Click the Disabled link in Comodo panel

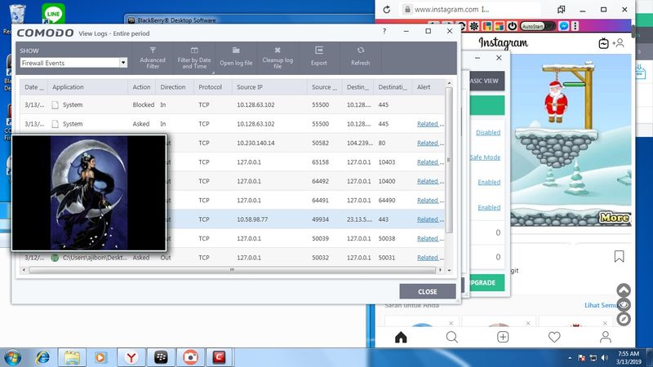pos(488,132)
